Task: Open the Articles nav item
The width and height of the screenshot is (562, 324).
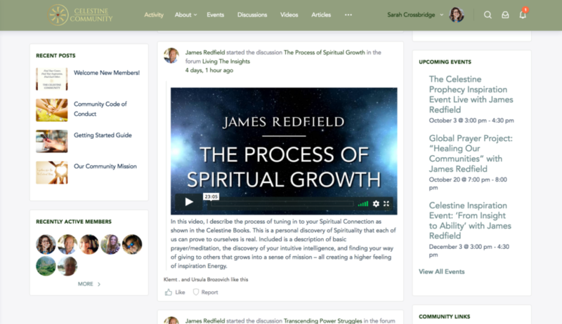Action: point(321,15)
